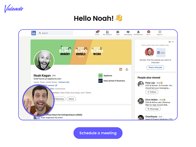Toggle the Following button
This screenshot has height=147, width=196.
pyautogui.click(x=59, y=99)
